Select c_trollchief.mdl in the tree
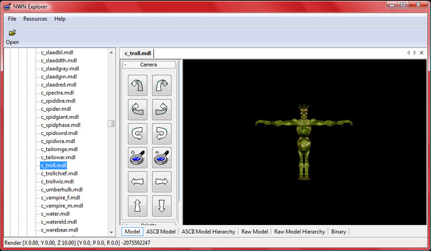The width and height of the screenshot is (431, 251). (59, 173)
